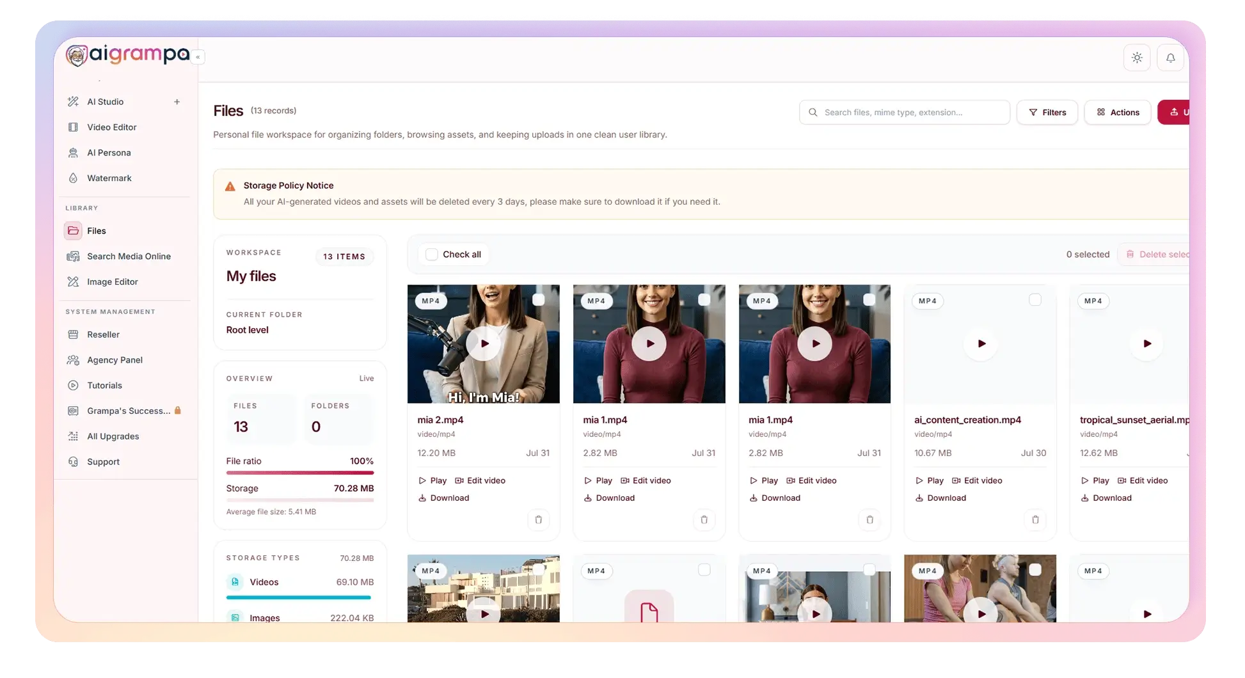Open the Reseller page
The width and height of the screenshot is (1245, 678).
click(103, 335)
